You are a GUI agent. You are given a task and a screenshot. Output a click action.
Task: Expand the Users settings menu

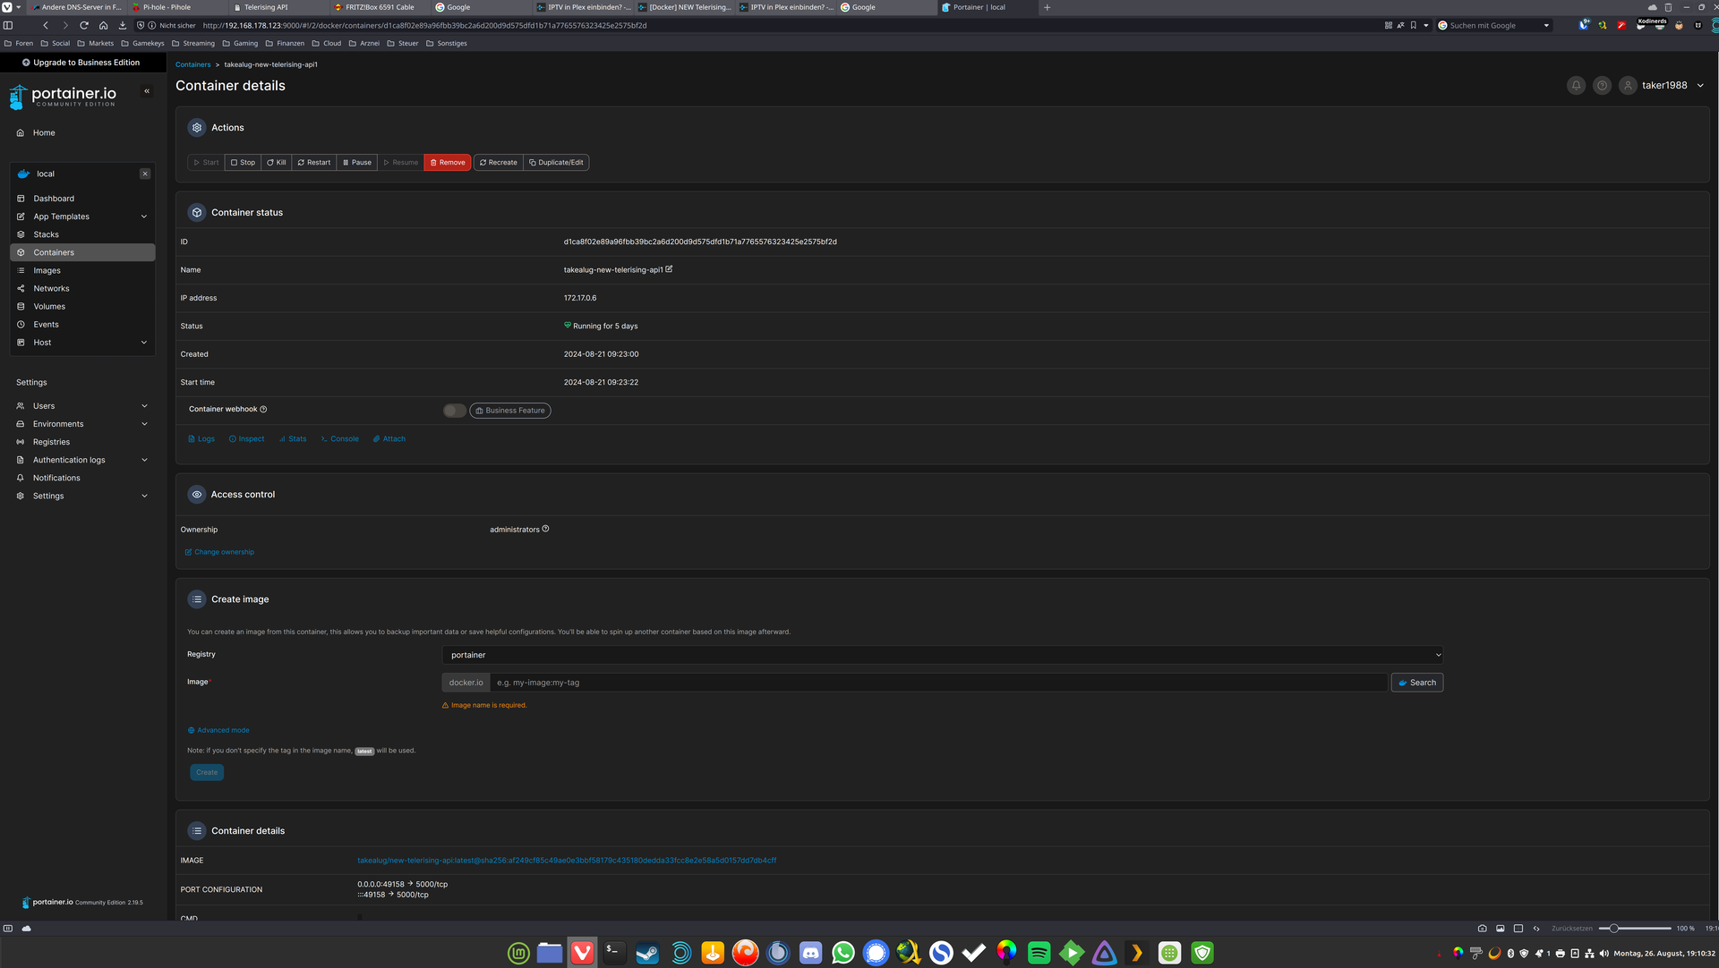144,406
